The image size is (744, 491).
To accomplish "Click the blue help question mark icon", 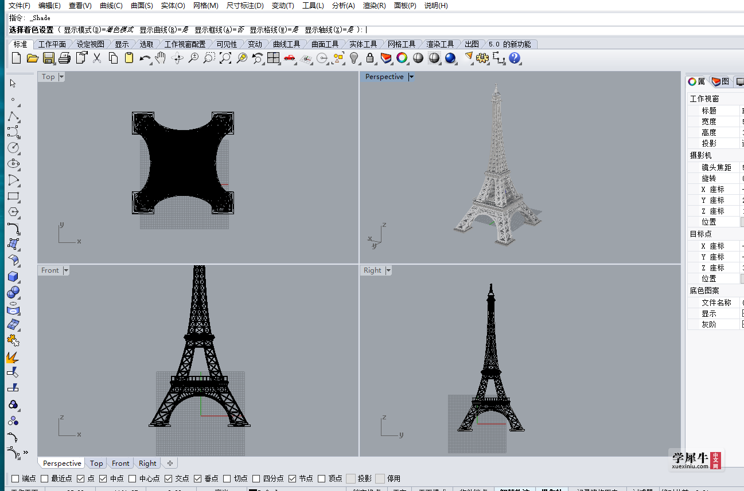I will click(514, 58).
